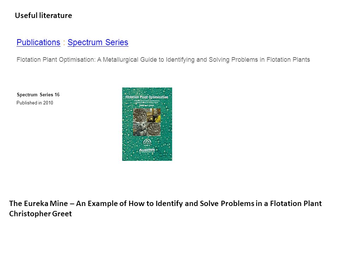Click the bottom-left equipment photo on the cover
Viewport: 338px width, 254px height.
click(x=140, y=129)
